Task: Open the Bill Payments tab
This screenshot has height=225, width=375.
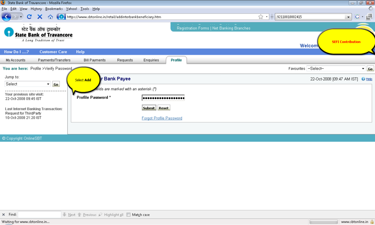Action: [94, 60]
